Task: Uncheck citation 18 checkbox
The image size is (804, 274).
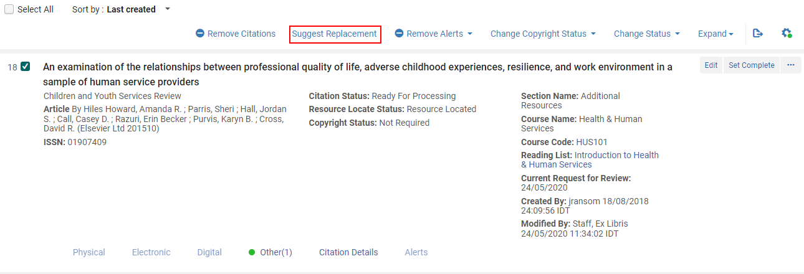Action: [x=26, y=67]
